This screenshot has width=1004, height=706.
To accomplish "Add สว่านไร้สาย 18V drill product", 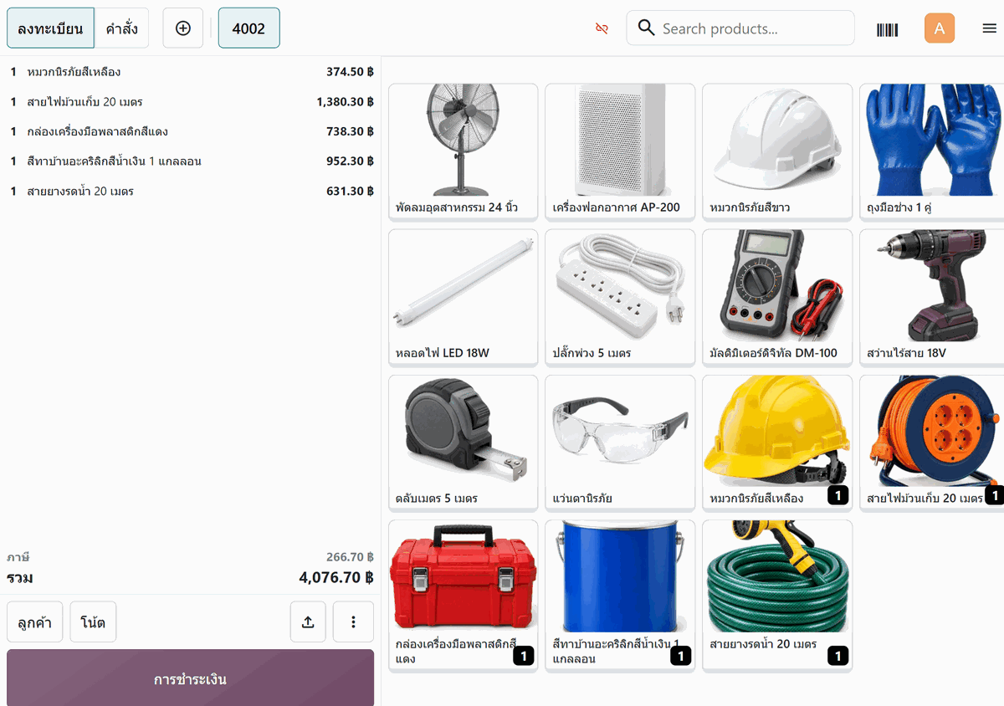I will click(932, 298).
